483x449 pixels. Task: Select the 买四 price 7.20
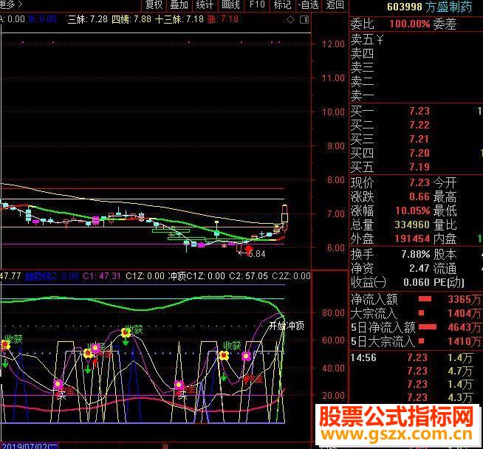(x=419, y=153)
